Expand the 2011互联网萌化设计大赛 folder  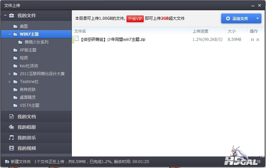(10, 74)
